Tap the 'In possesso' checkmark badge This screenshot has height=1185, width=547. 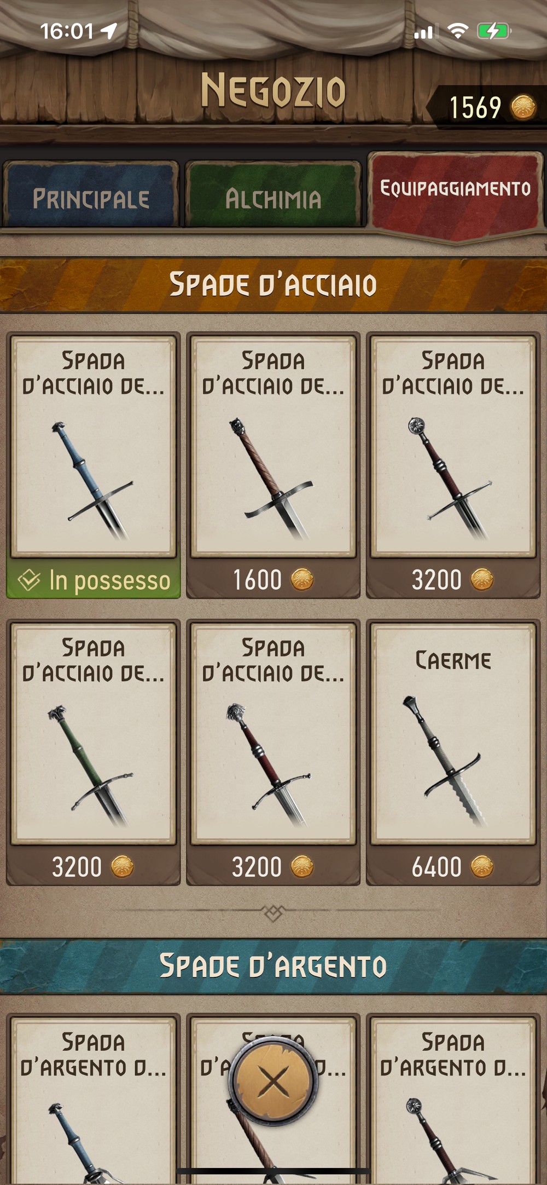[x=94, y=580]
